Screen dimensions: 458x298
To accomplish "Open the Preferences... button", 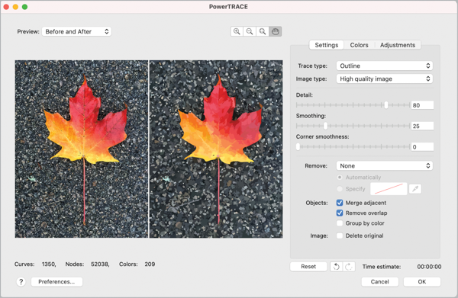I will click(56, 282).
